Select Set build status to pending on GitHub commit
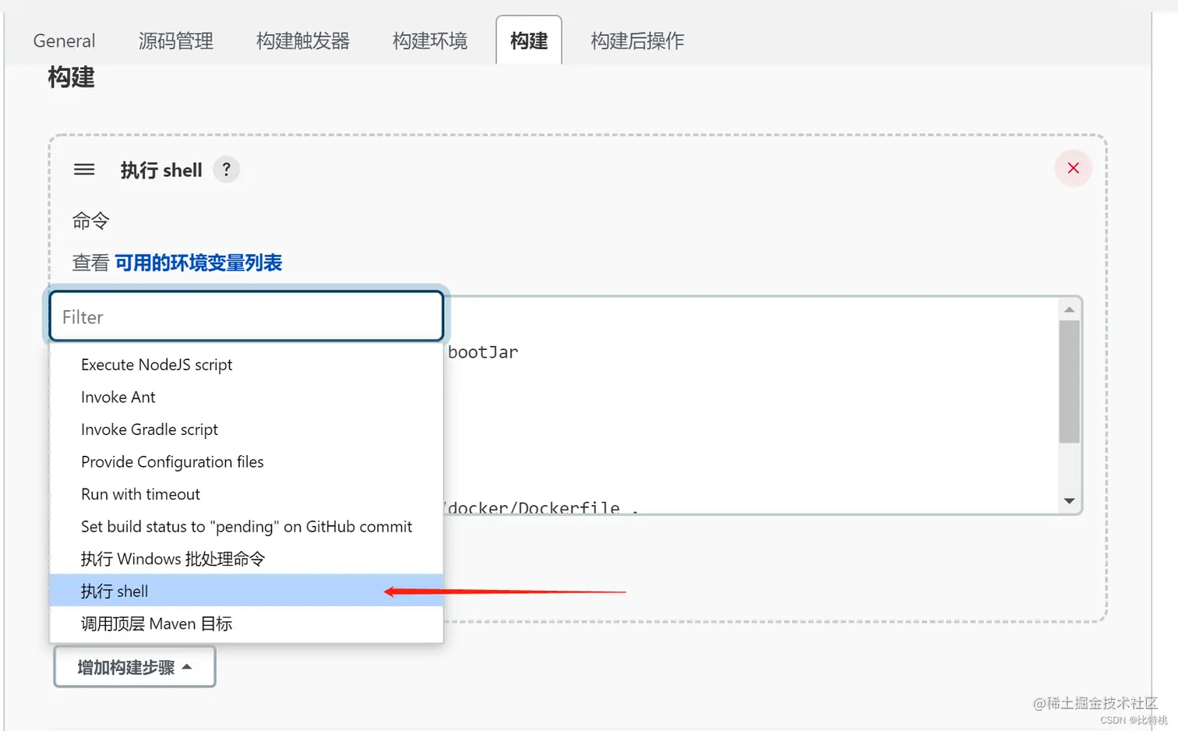The height and width of the screenshot is (731, 1178). 246,527
